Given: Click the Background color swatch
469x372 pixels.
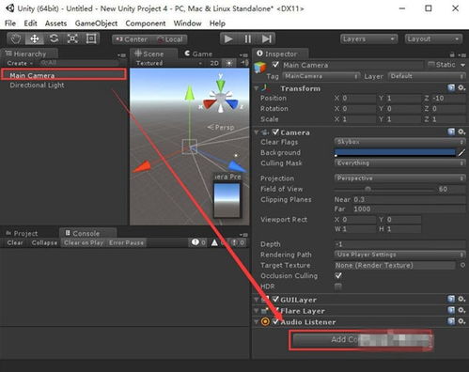Looking at the screenshot, I should pos(395,152).
